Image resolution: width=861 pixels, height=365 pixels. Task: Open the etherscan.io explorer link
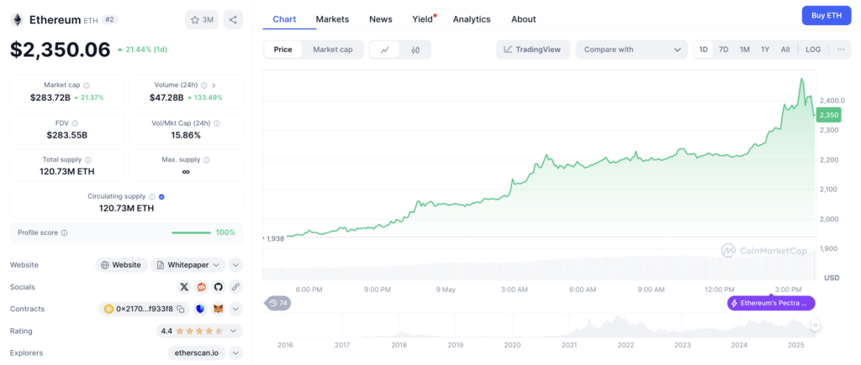[x=197, y=353]
